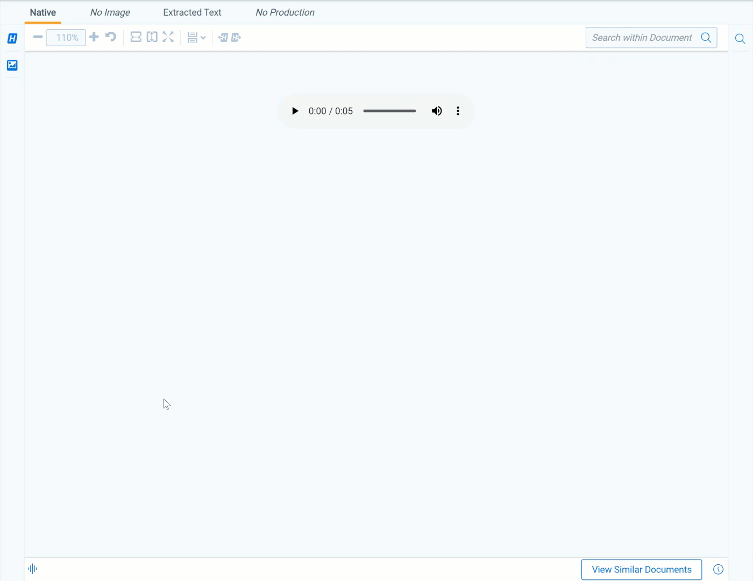Select the Native tab
Screen dimensions: 753x581
coord(43,12)
